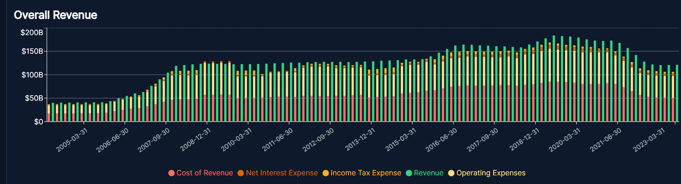681x184 pixels.
Task: Click the 2010-03-31 x-axis date label
Action: point(237,140)
